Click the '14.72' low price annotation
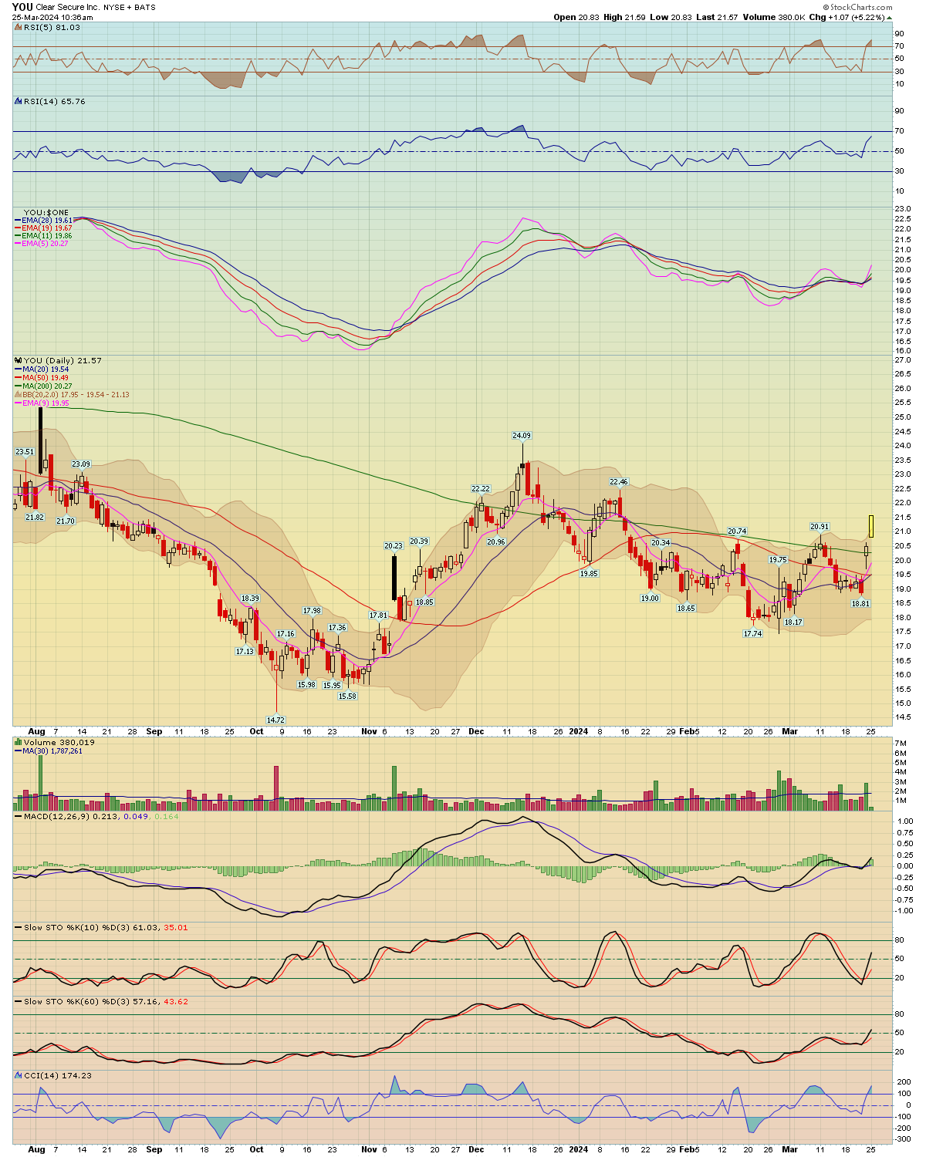 [276, 720]
